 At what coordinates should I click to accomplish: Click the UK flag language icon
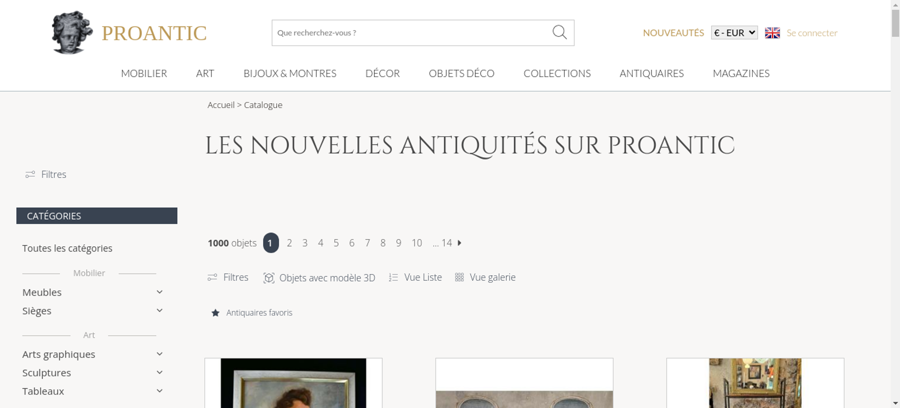pos(772,33)
